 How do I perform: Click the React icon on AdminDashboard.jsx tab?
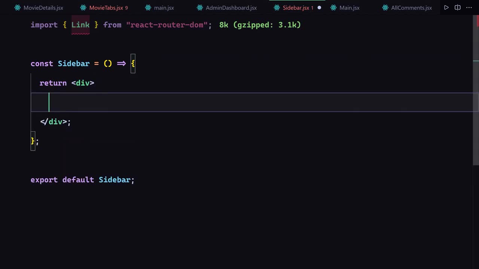coord(200,7)
